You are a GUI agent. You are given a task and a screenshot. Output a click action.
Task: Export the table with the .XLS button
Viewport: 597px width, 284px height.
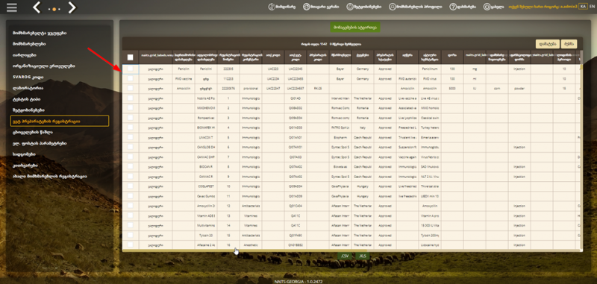coord(363,256)
